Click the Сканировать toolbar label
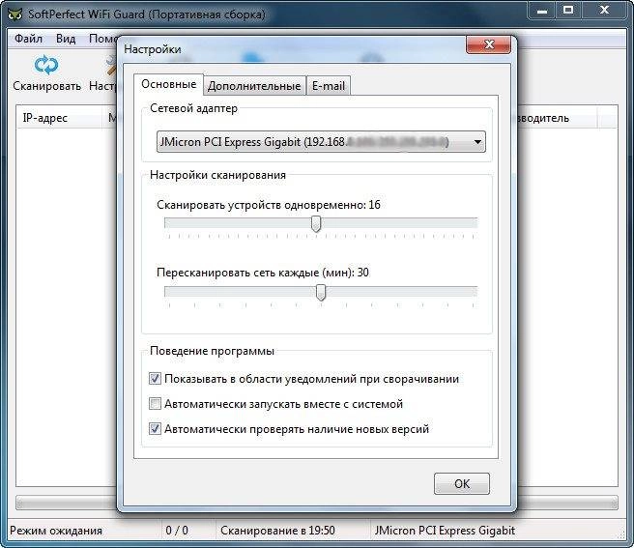 click(x=47, y=86)
